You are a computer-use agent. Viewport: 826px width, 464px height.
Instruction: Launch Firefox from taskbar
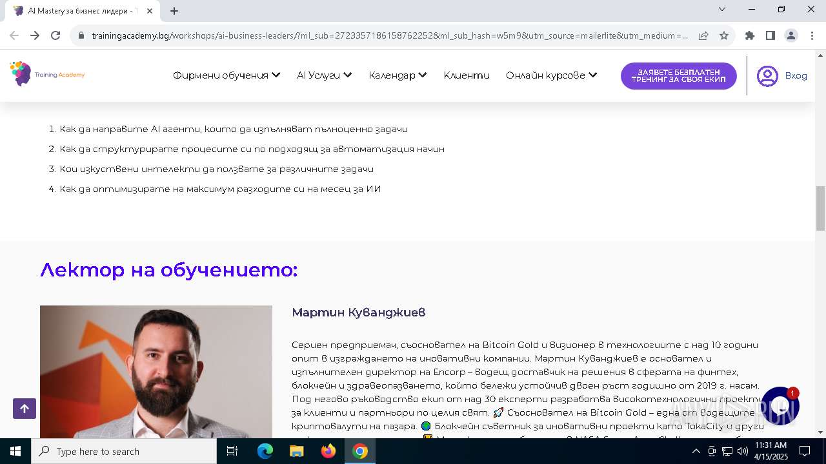click(x=328, y=451)
